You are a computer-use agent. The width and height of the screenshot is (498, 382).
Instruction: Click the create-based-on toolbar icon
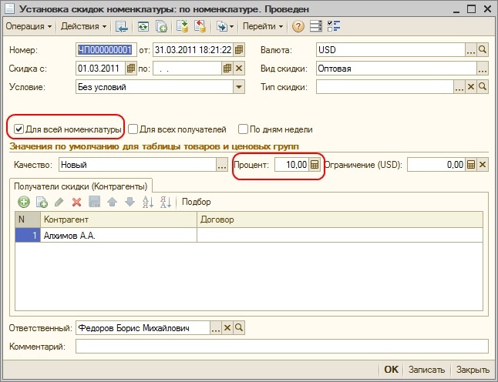(222, 26)
